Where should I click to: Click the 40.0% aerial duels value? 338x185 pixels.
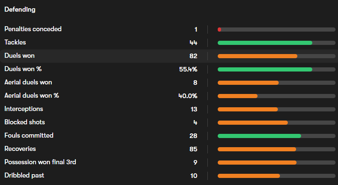pos(187,96)
